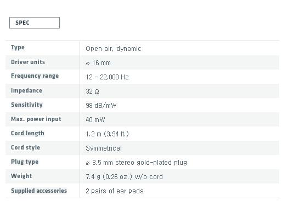Select the Max. power input label

pos(36,119)
